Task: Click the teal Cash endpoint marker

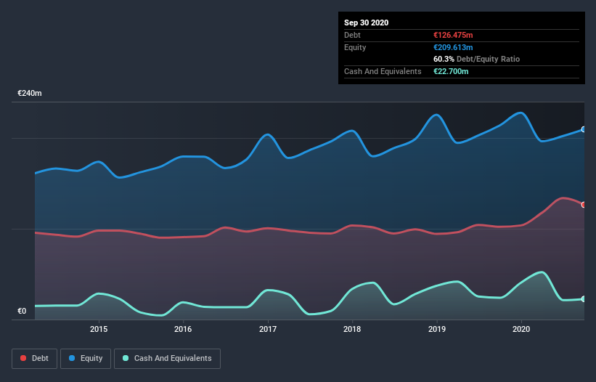Action: click(584, 299)
